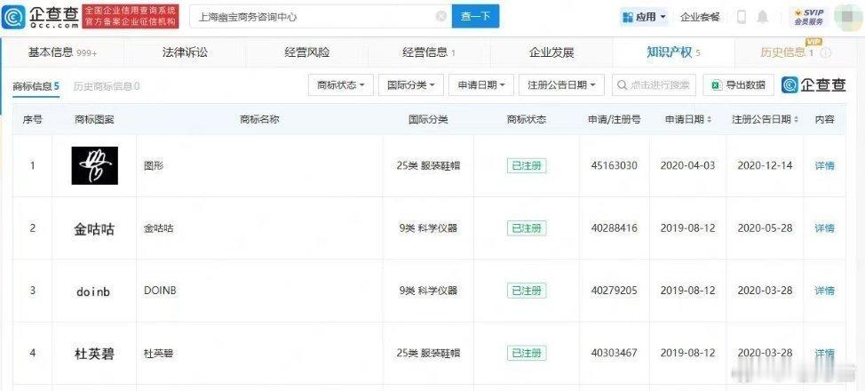
Task: Click the info icon next to 历史信息
Action: coord(826,53)
